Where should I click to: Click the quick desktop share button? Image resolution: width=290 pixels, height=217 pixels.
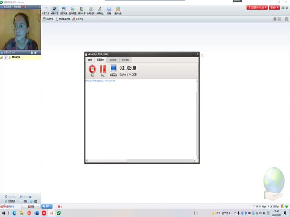63,19
